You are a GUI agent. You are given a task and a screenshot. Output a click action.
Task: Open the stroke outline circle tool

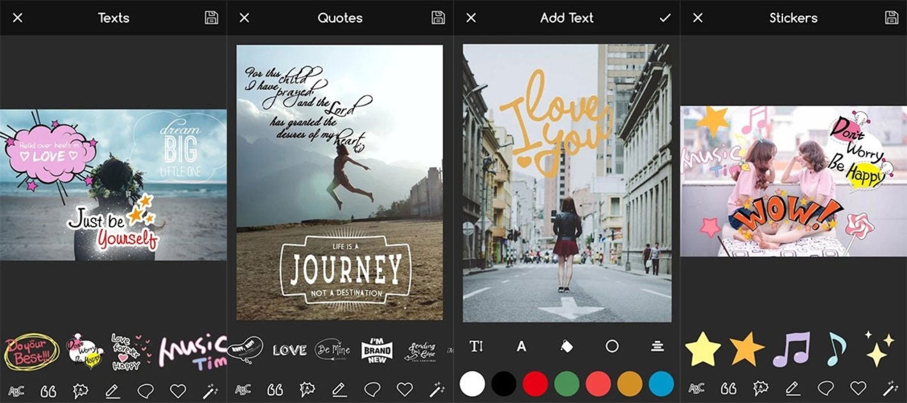click(x=612, y=346)
